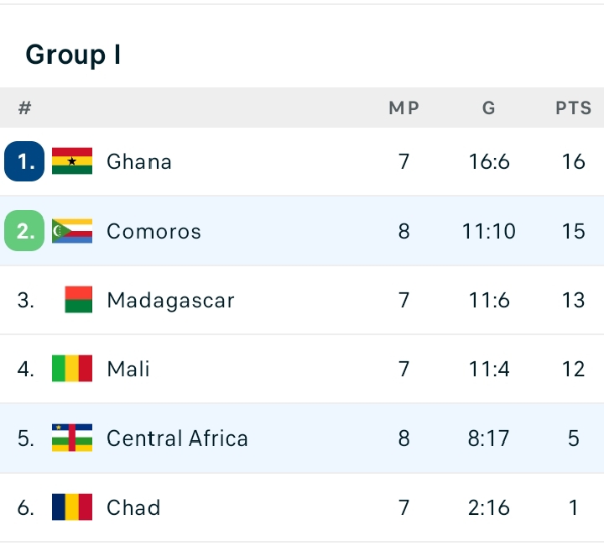The height and width of the screenshot is (546, 604).
Task: Select the Madagascar team name
Action: tap(170, 300)
